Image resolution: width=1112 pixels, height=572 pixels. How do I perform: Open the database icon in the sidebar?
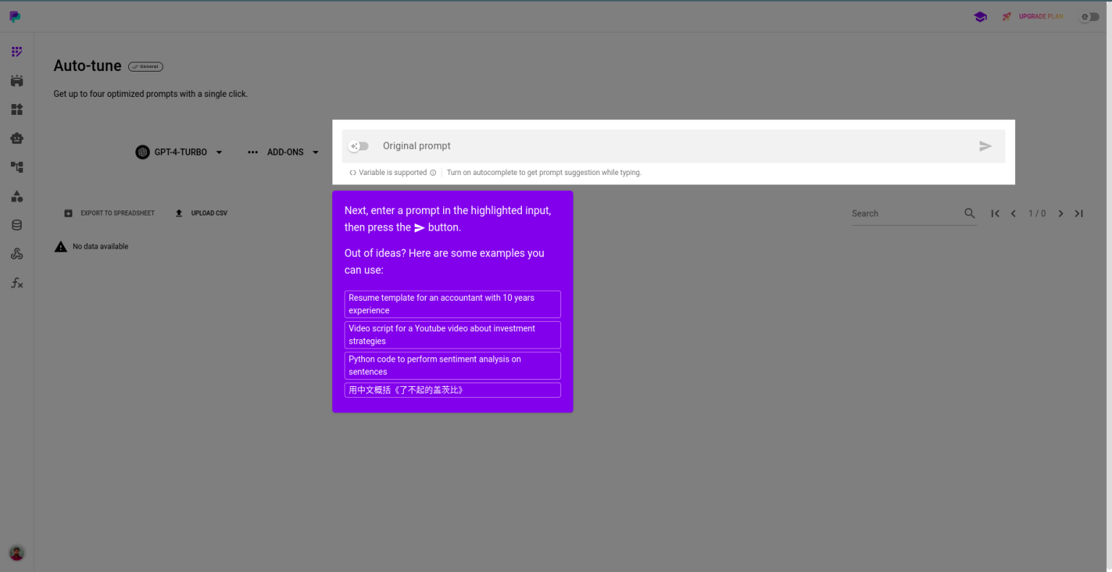tap(16, 224)
